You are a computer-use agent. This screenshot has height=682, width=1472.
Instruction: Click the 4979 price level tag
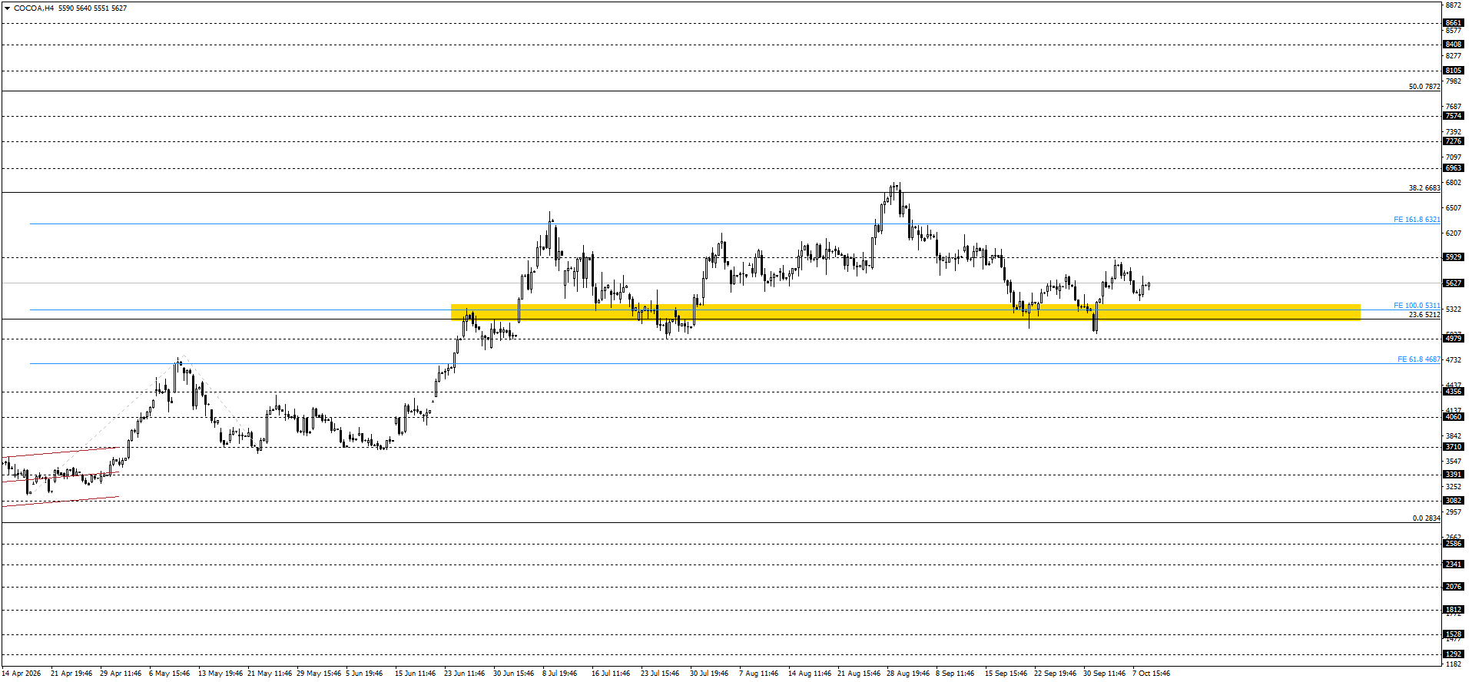point(1453,339)
